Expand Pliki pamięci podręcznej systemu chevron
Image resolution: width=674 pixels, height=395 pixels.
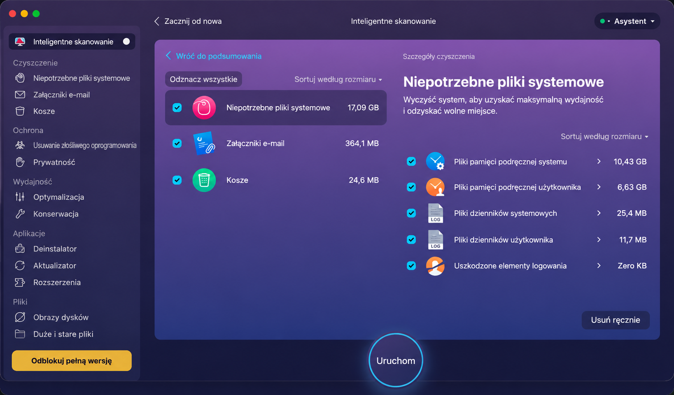click(599, 161)
